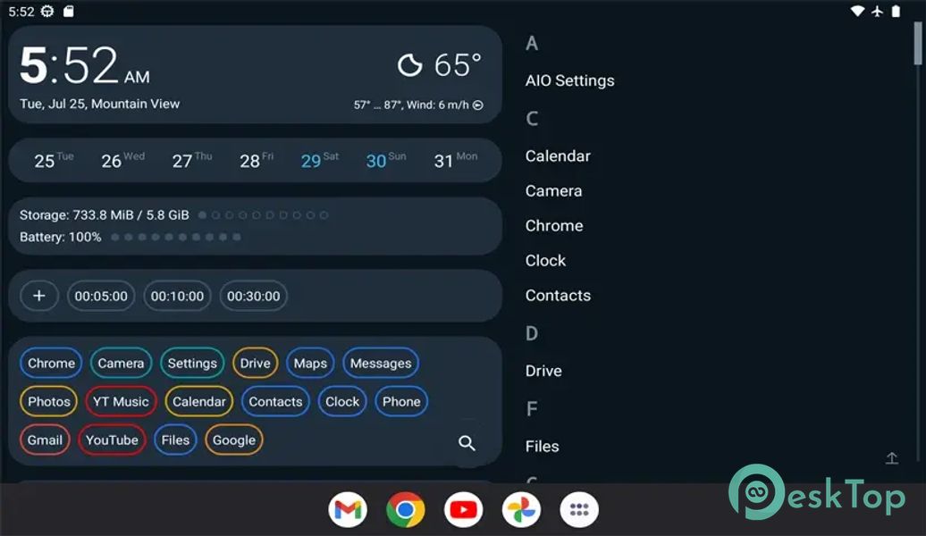Open the Maps app chip
The image size is (926, 536).
[x=310, y=364]
